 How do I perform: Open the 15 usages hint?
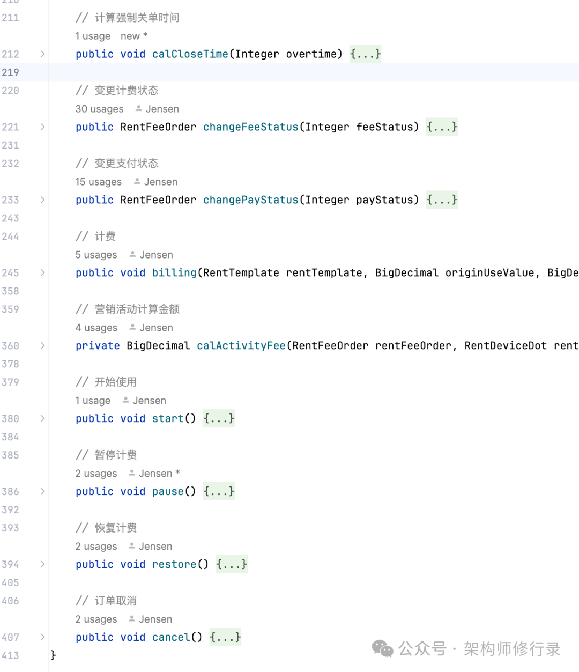(x=98, y=182)
